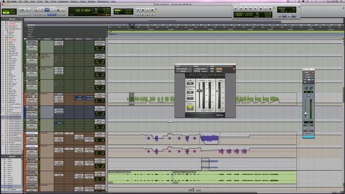Select the Zoomer tool in the toolbar

pos(36,10)
